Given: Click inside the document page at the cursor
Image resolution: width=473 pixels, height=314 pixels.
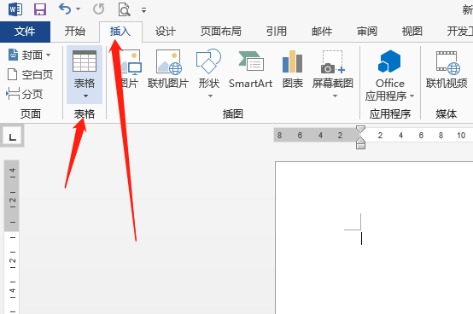Looking at the screenshot, I should point(361,238).
